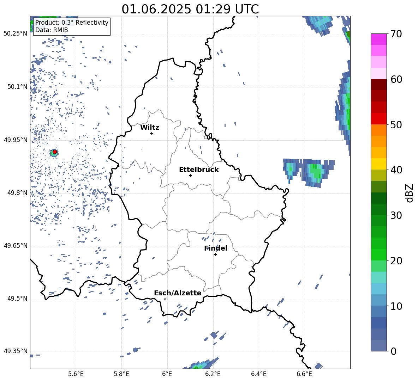
Task: Click the Ettelbruck city label
Action: tap(199, 170)
